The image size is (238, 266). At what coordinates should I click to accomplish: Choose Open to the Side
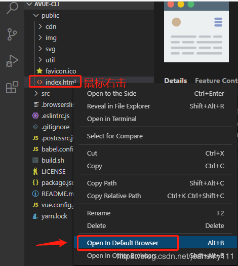click(155, 93)
